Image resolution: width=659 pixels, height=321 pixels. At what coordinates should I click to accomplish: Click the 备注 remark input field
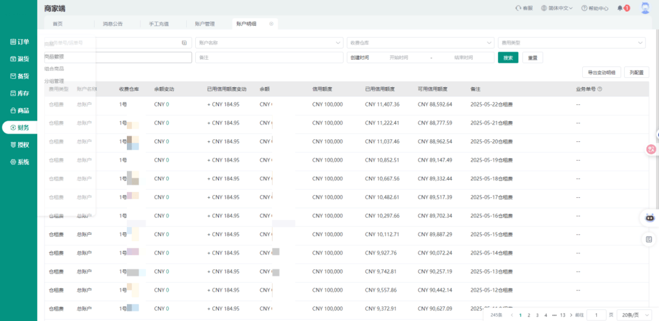[x=269, y=57]
